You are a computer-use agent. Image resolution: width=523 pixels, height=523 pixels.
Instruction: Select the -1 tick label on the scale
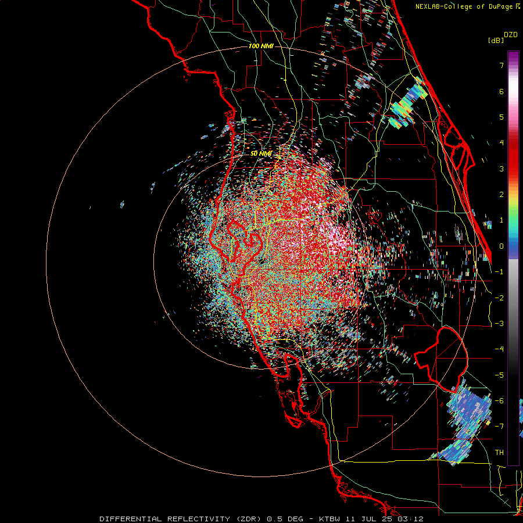[499, 272]
